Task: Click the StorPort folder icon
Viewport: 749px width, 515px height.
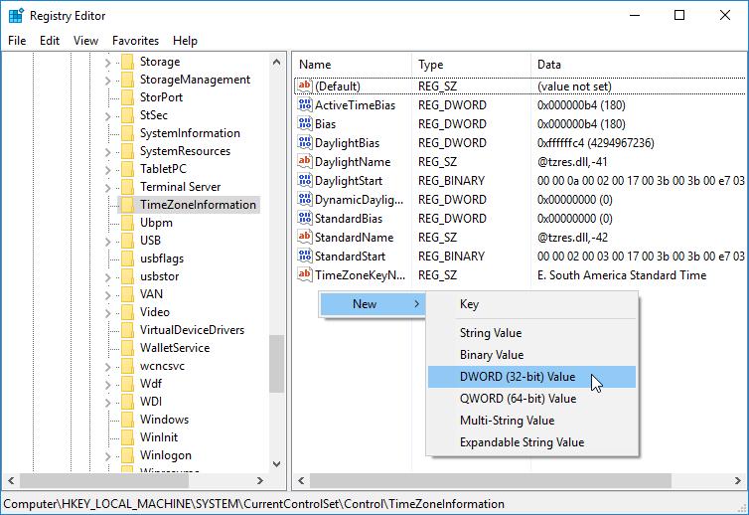Action: click(127, 97)
